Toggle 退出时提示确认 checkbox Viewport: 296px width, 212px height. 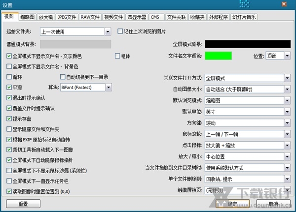[9, 98]
